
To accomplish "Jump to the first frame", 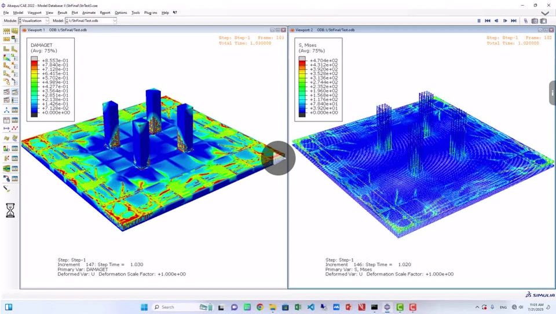I will point(488,21).
